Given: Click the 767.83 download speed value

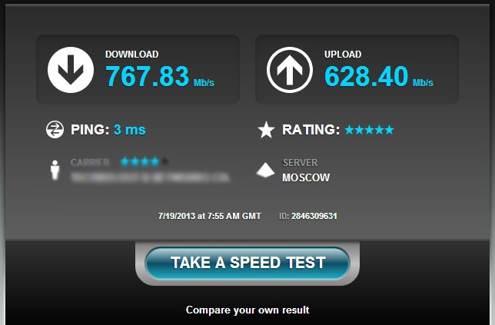Looking at the screenshot, I should point(147,76).
